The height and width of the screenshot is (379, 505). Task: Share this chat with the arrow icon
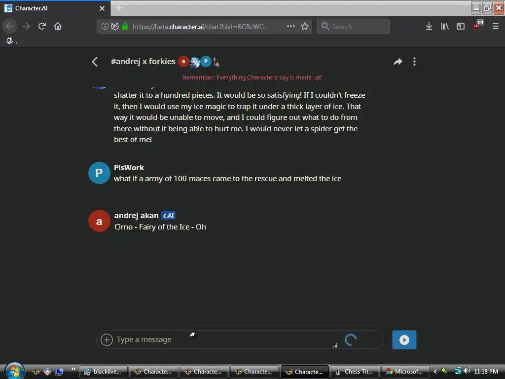398,62
